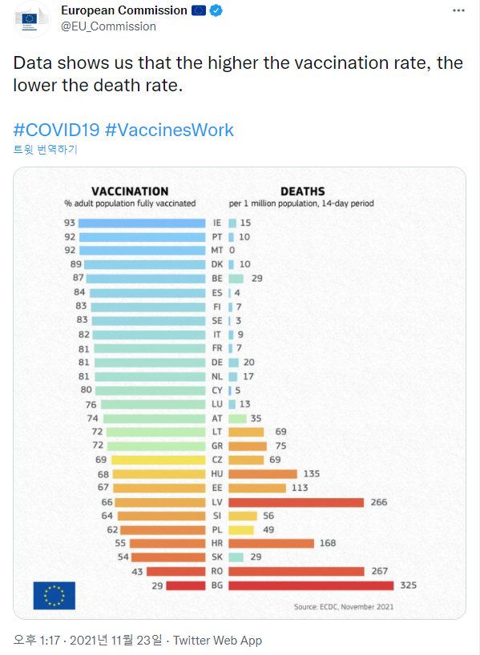Click the blue verified checkmark badge
This screenshot has height=655, width=480.
tap(216, 10)
